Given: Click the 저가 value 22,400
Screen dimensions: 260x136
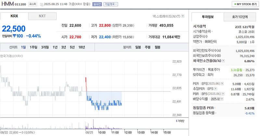Looking at the screenshot, I should [105, 37].
